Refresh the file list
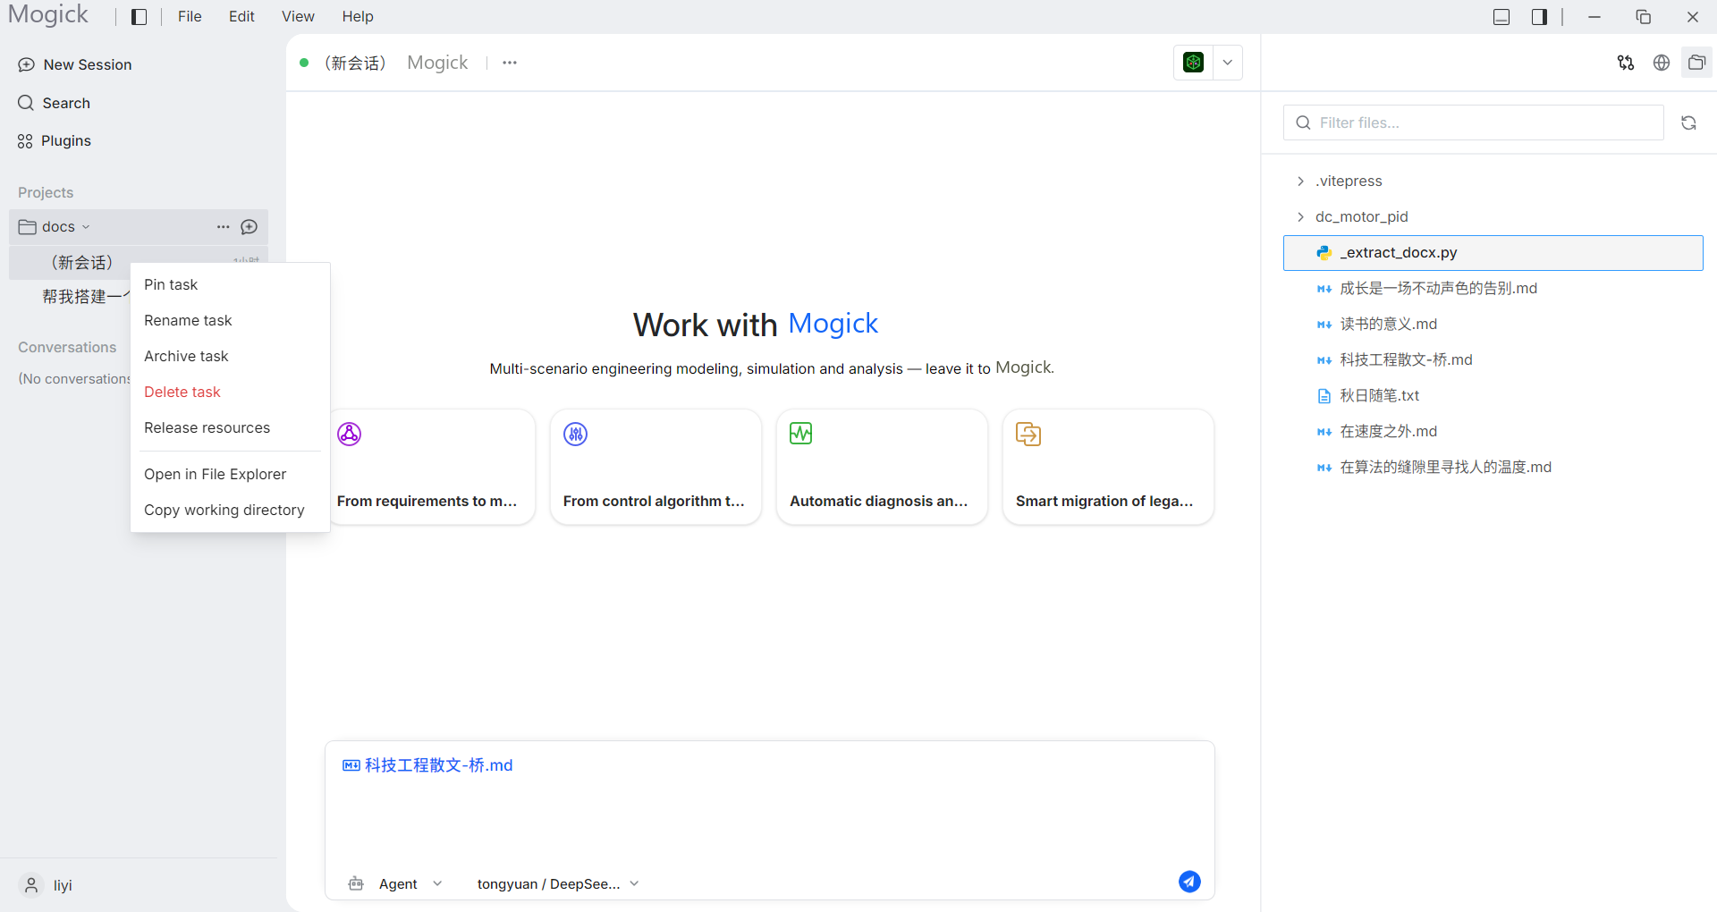Viewport: 1717px width, 912px height. click(1688, 122)
